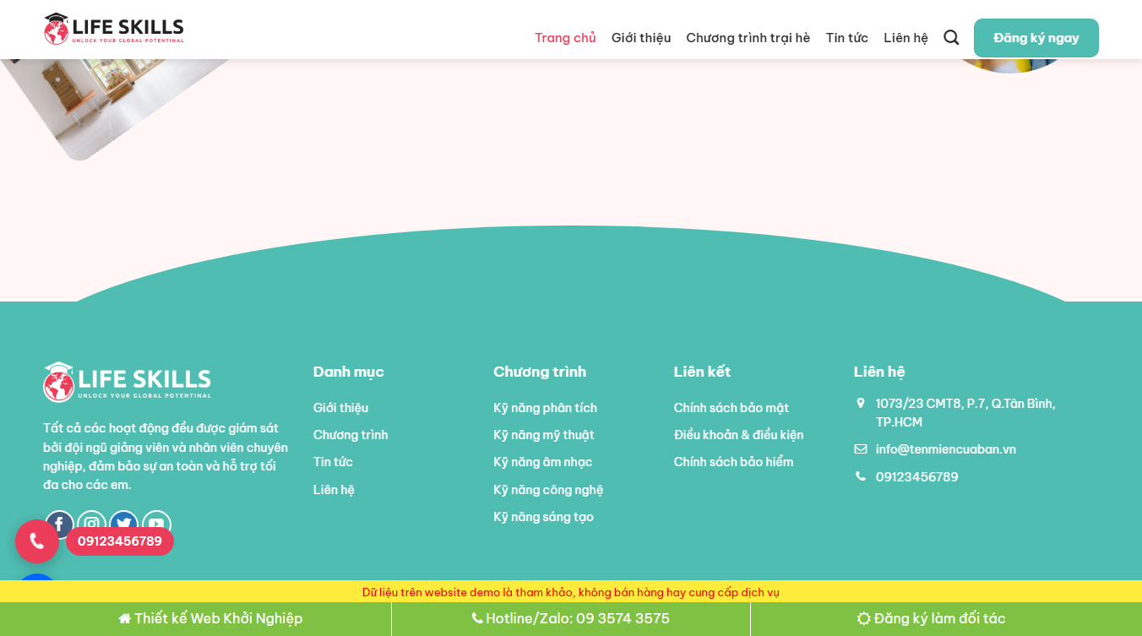This screenshot has height=636, width=1142.
Task: Open the YouTube social icon in footer
Action: tap(157, 525)
